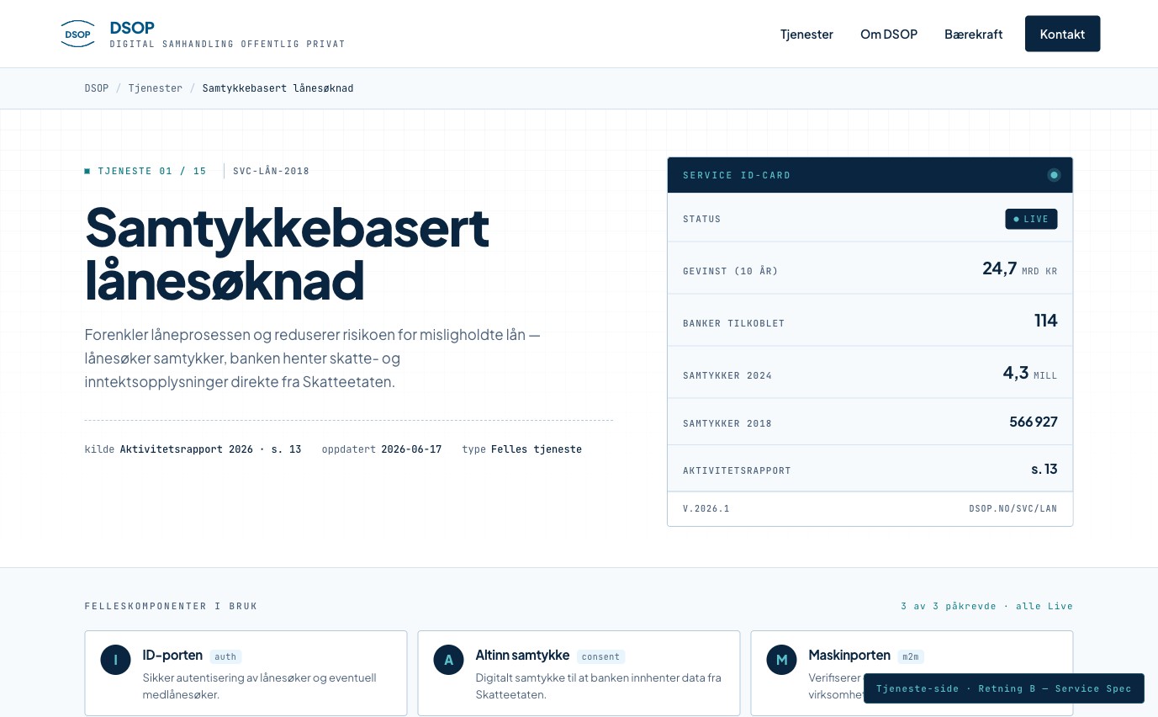Click the Altinn samtykke card title
Image resolution: width=1158 pixels, height=717 pixels.
[522, 656]
